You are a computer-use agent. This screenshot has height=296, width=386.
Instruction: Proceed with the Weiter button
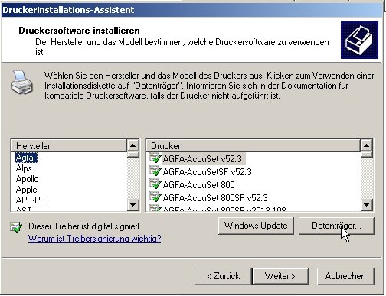pos(280,276)
